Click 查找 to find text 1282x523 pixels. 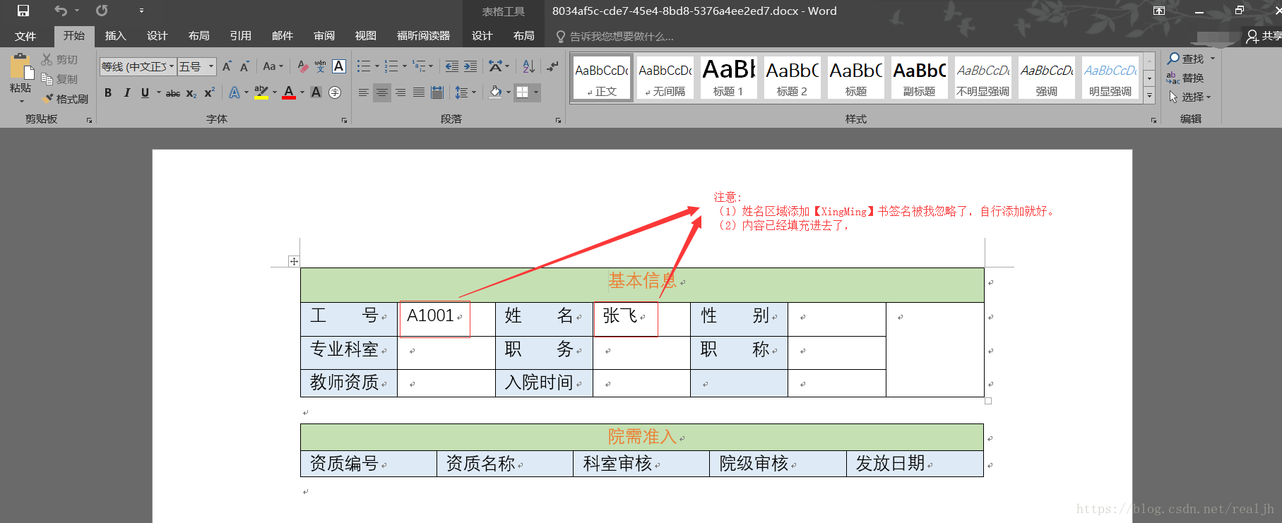(1191, 59)
